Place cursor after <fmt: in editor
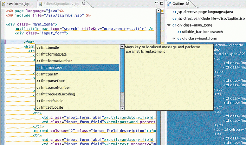 (35, 42)
